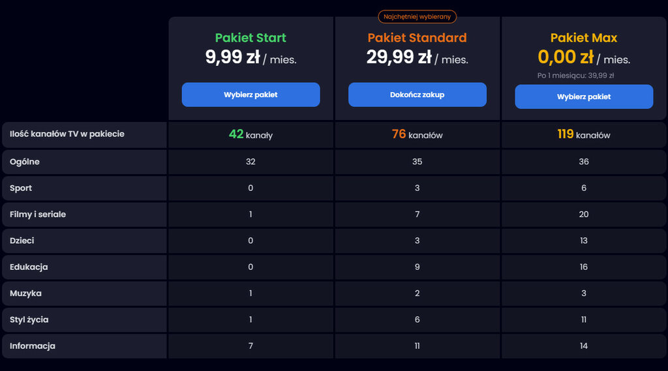Click Wybierz pakiet under Pakiet Start
This screenshot has width=668, height=371.
[250, 95]
